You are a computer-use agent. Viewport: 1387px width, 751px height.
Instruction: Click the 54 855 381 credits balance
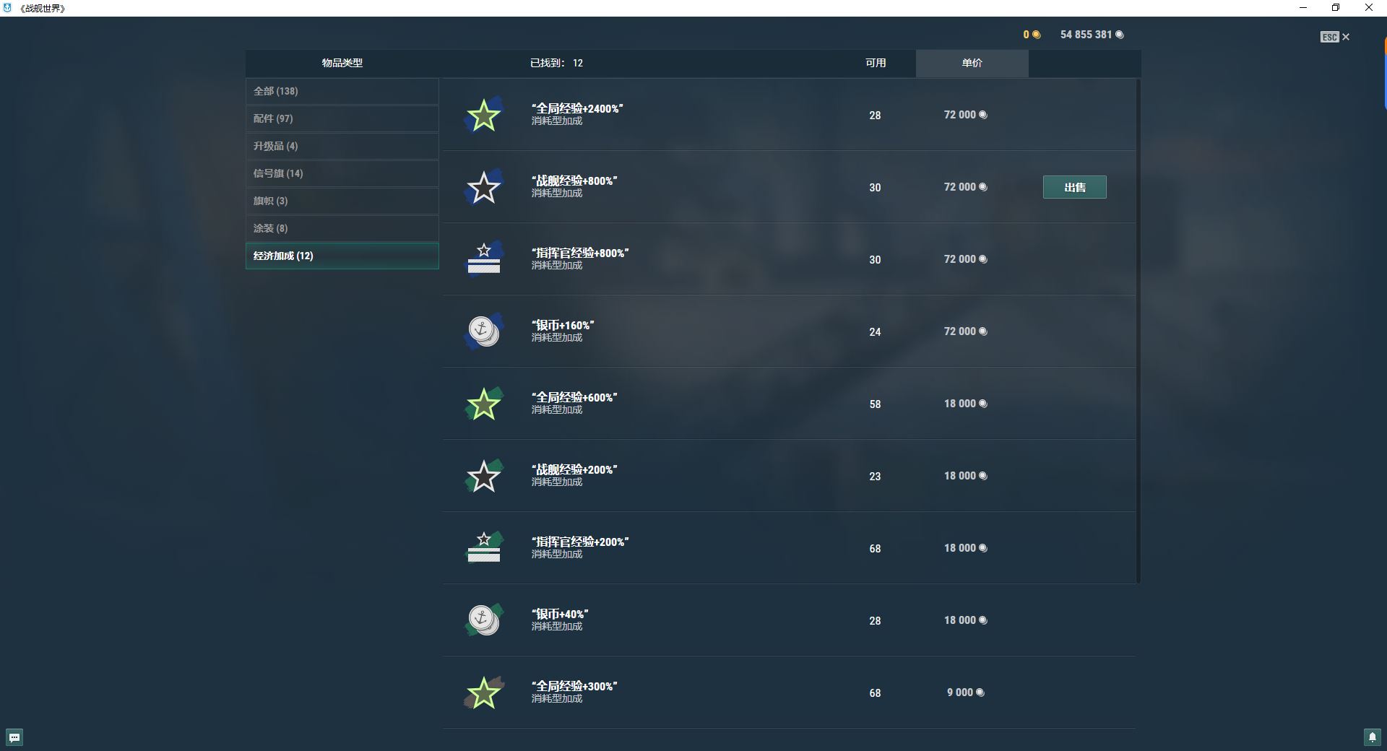tap(1086, 35)
